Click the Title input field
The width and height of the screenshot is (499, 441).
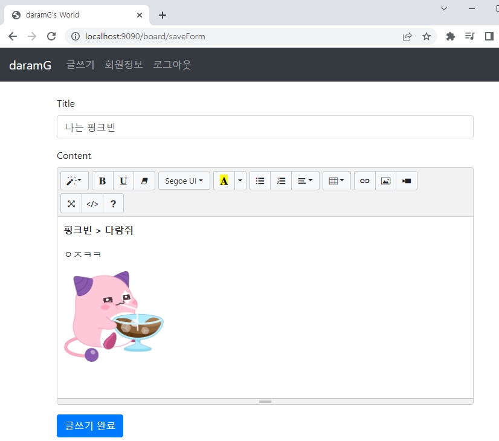click(x=265, y=127)
